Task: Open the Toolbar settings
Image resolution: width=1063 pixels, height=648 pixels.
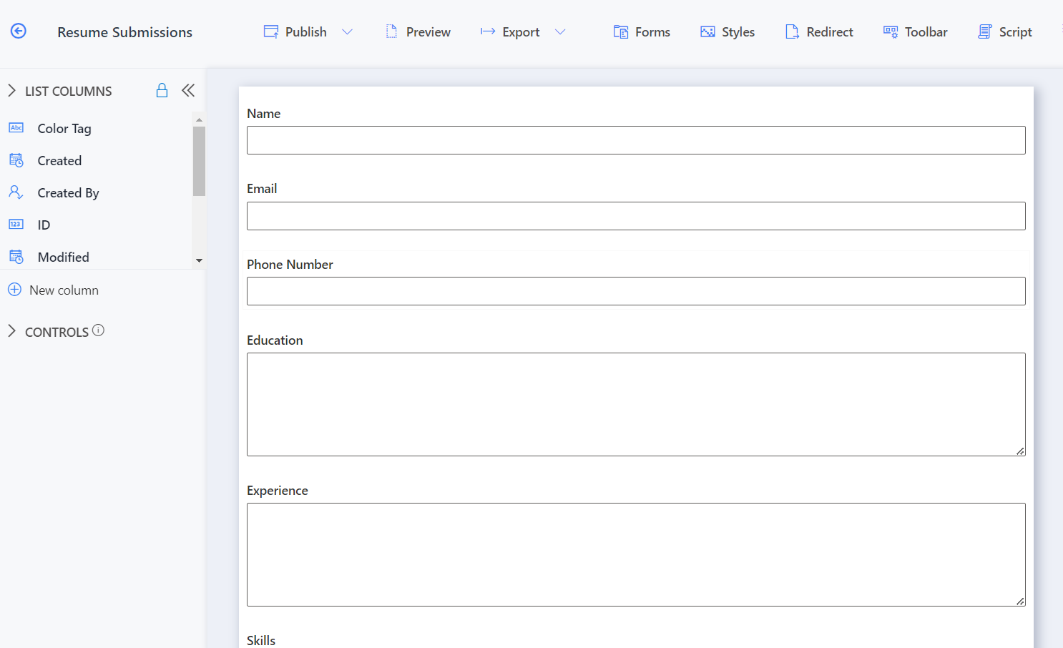Action: pyautogui.click(x=915, y=31)
